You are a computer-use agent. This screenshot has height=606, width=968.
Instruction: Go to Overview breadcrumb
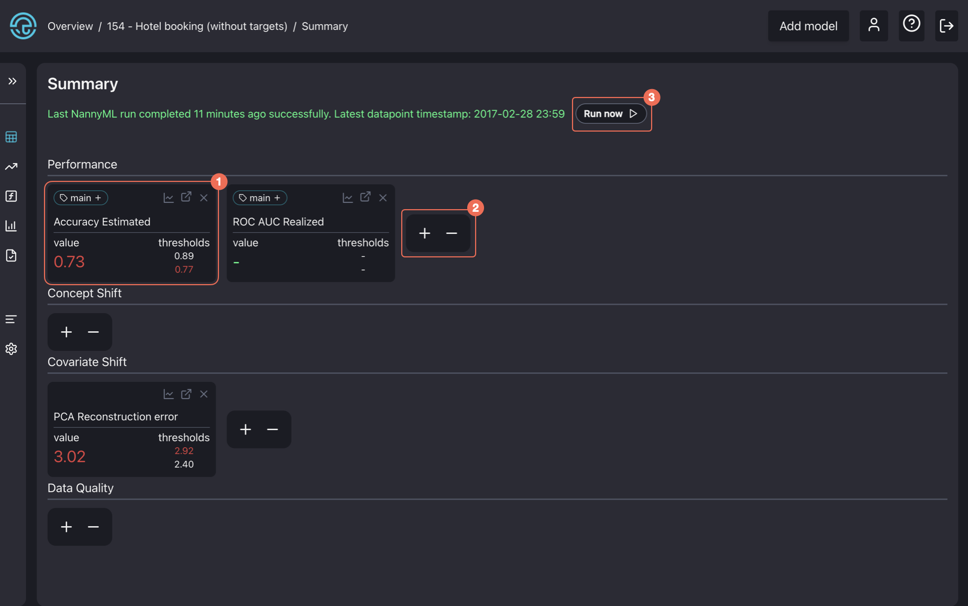tap(70, 26)
